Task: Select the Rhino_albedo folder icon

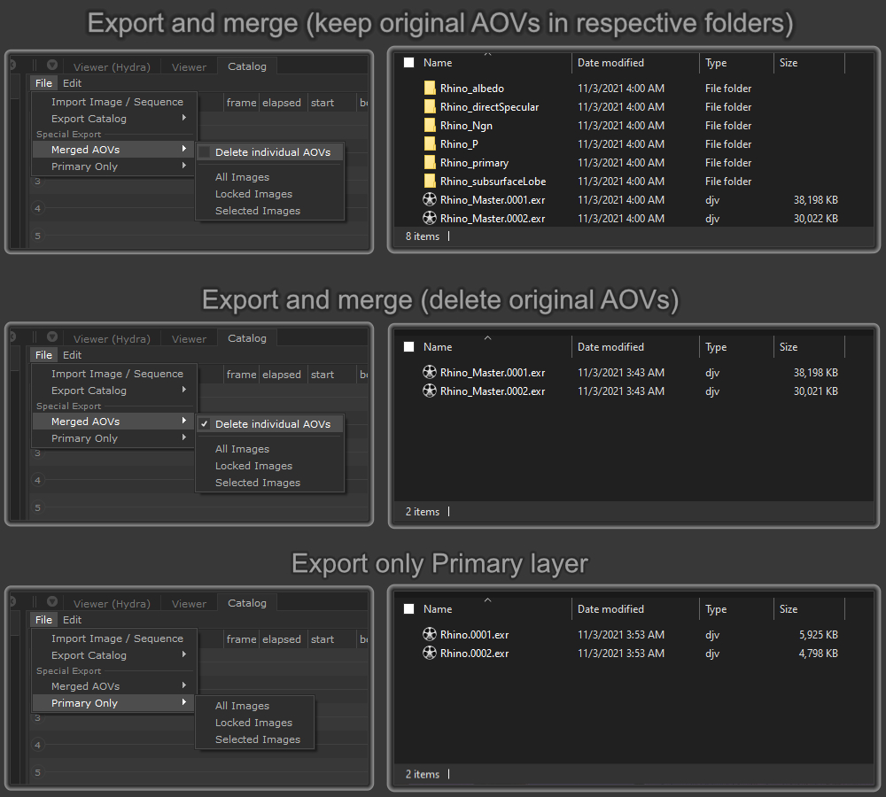Action: pos(430,89)
